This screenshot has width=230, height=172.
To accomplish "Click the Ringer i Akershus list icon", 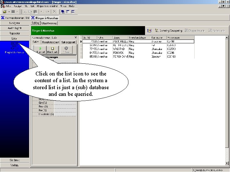I will 14,46.
